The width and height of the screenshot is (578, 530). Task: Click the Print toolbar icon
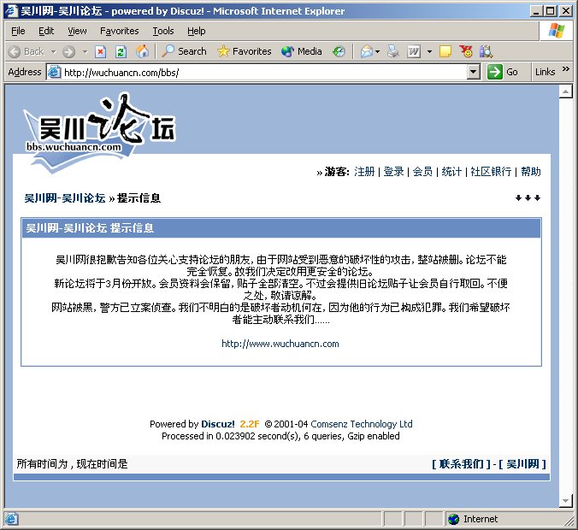(392, 51)
